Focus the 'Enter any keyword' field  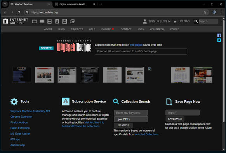click(x=131, y=113)
